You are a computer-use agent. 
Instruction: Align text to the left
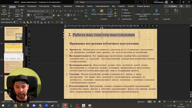pos(65,15)
